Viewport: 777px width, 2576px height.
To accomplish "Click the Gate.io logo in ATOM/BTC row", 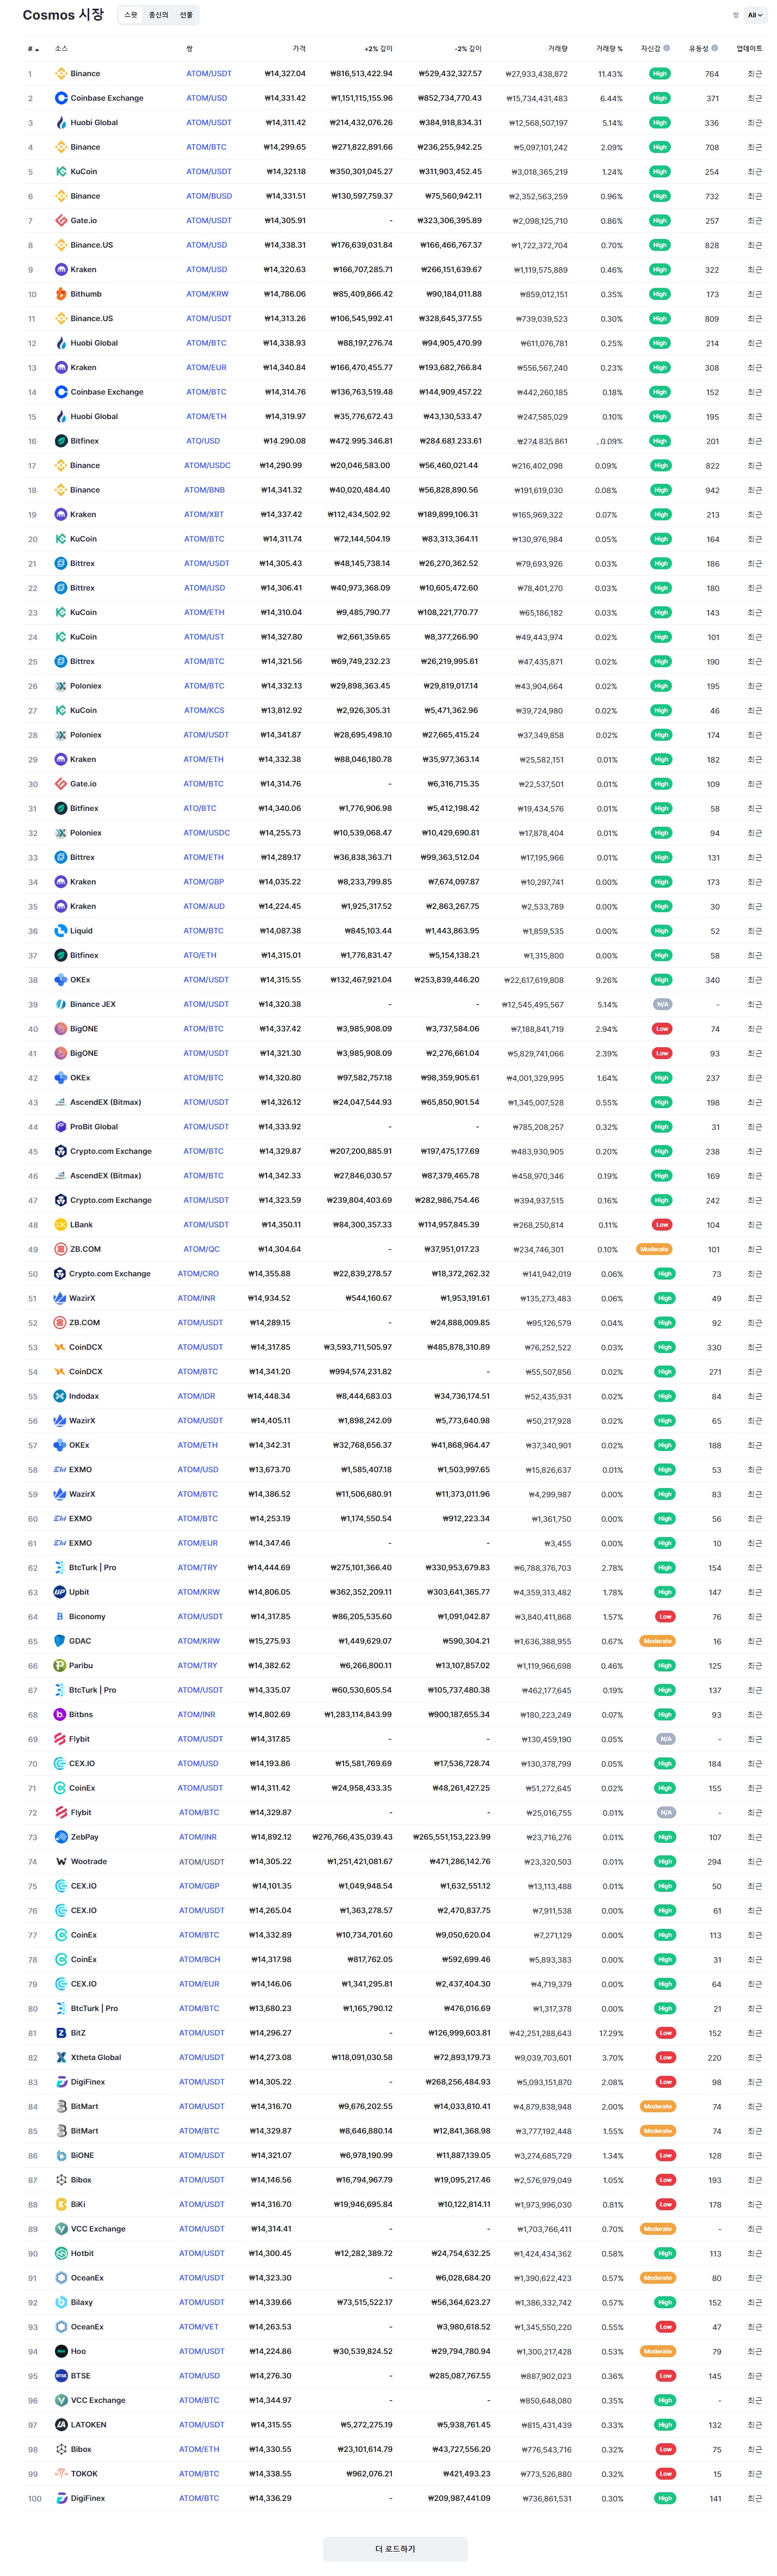I will pyautogui.click(x=61, y=784).
